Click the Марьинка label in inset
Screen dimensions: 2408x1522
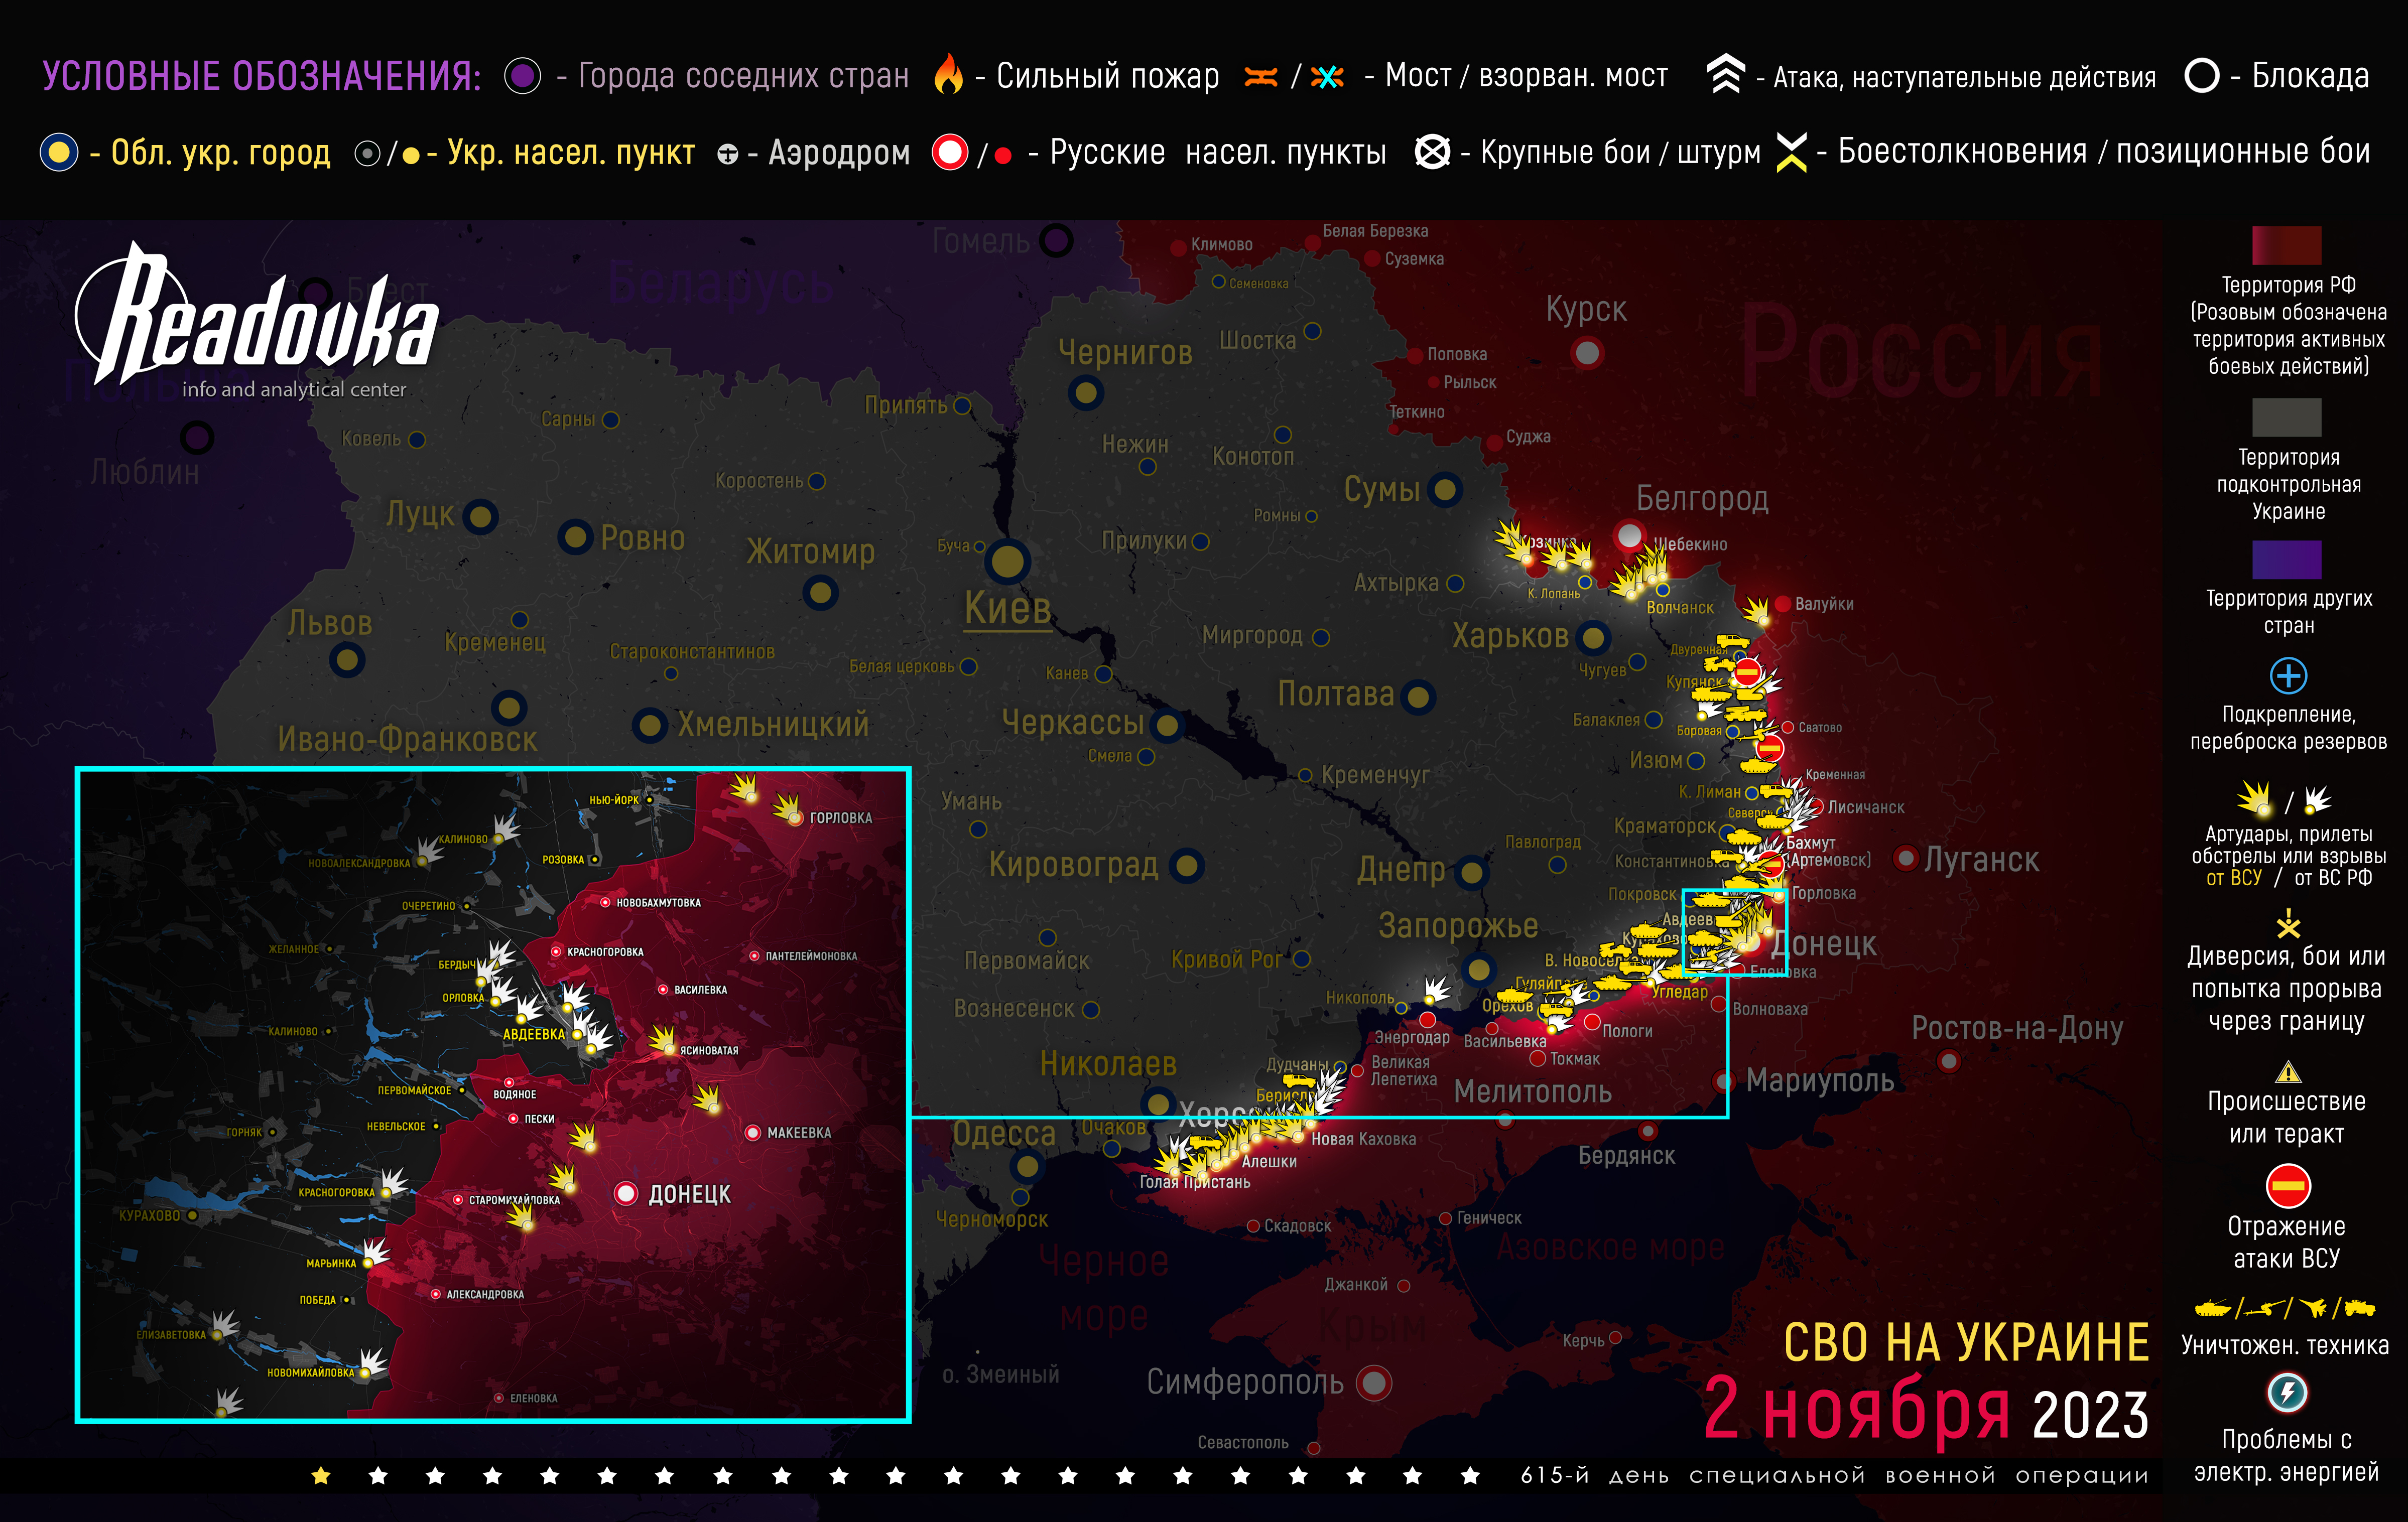(x=331, y=1263)
